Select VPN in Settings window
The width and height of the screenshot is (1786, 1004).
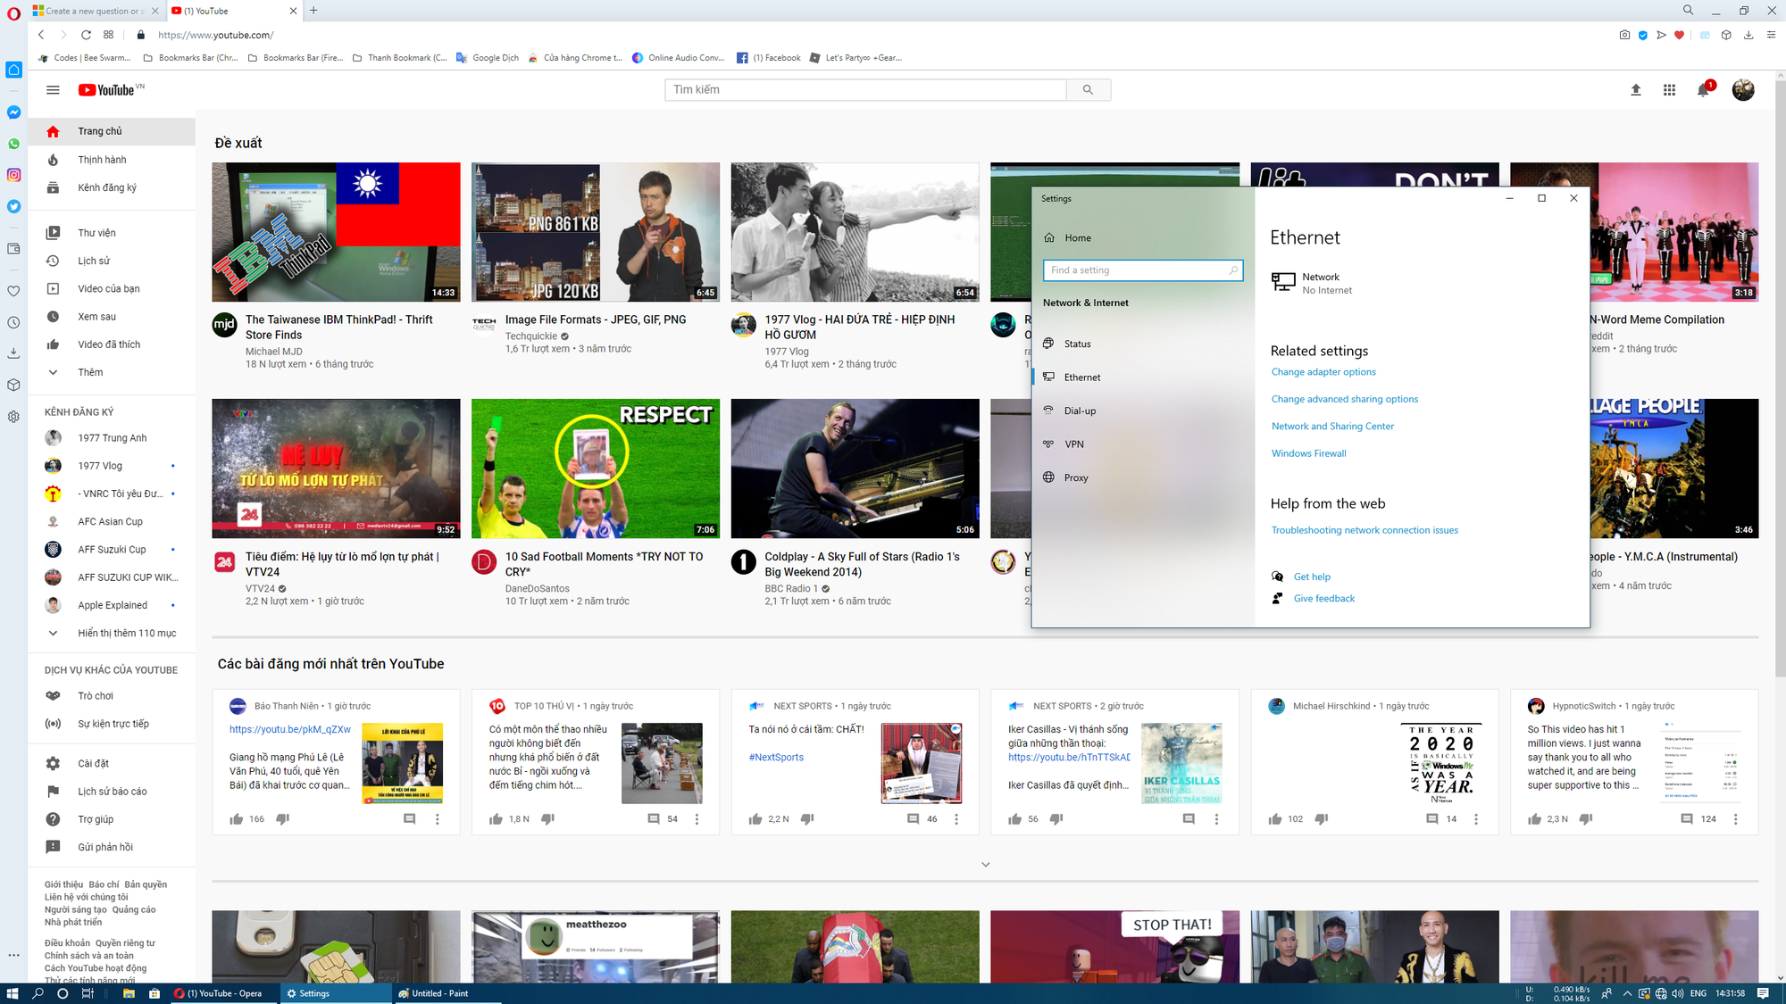click(1143, 444)
